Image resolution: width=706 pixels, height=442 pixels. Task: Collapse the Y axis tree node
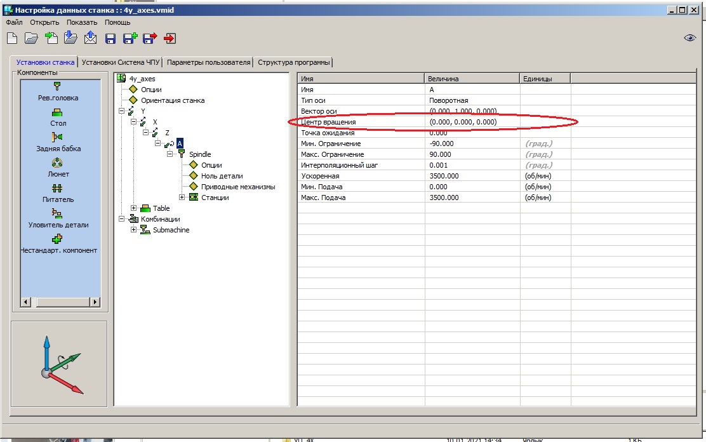click(x=121, y=111)
